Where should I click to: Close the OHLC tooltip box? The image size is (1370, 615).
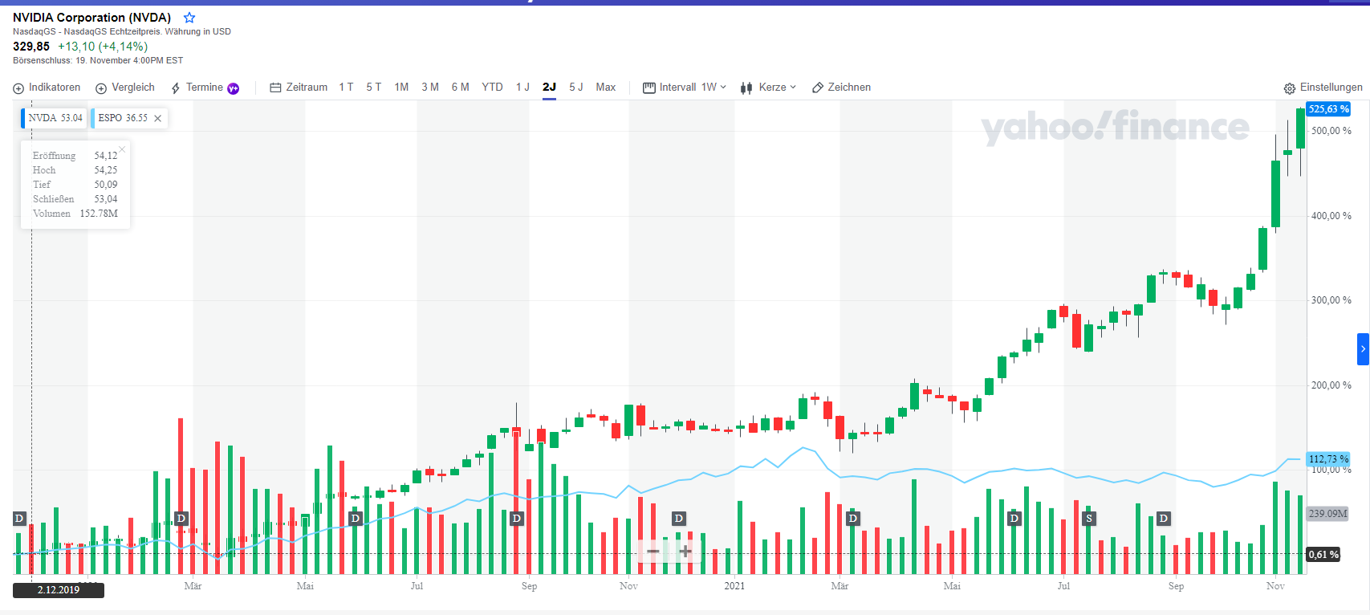coord(122,149)
